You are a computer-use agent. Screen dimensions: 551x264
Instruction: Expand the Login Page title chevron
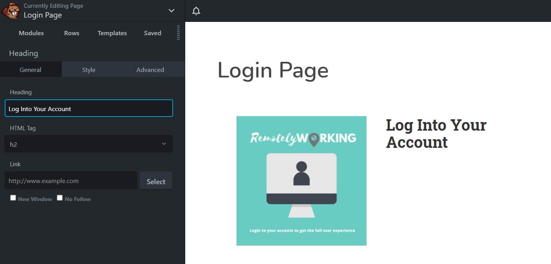pyautogui.click(x=171, y=11)
